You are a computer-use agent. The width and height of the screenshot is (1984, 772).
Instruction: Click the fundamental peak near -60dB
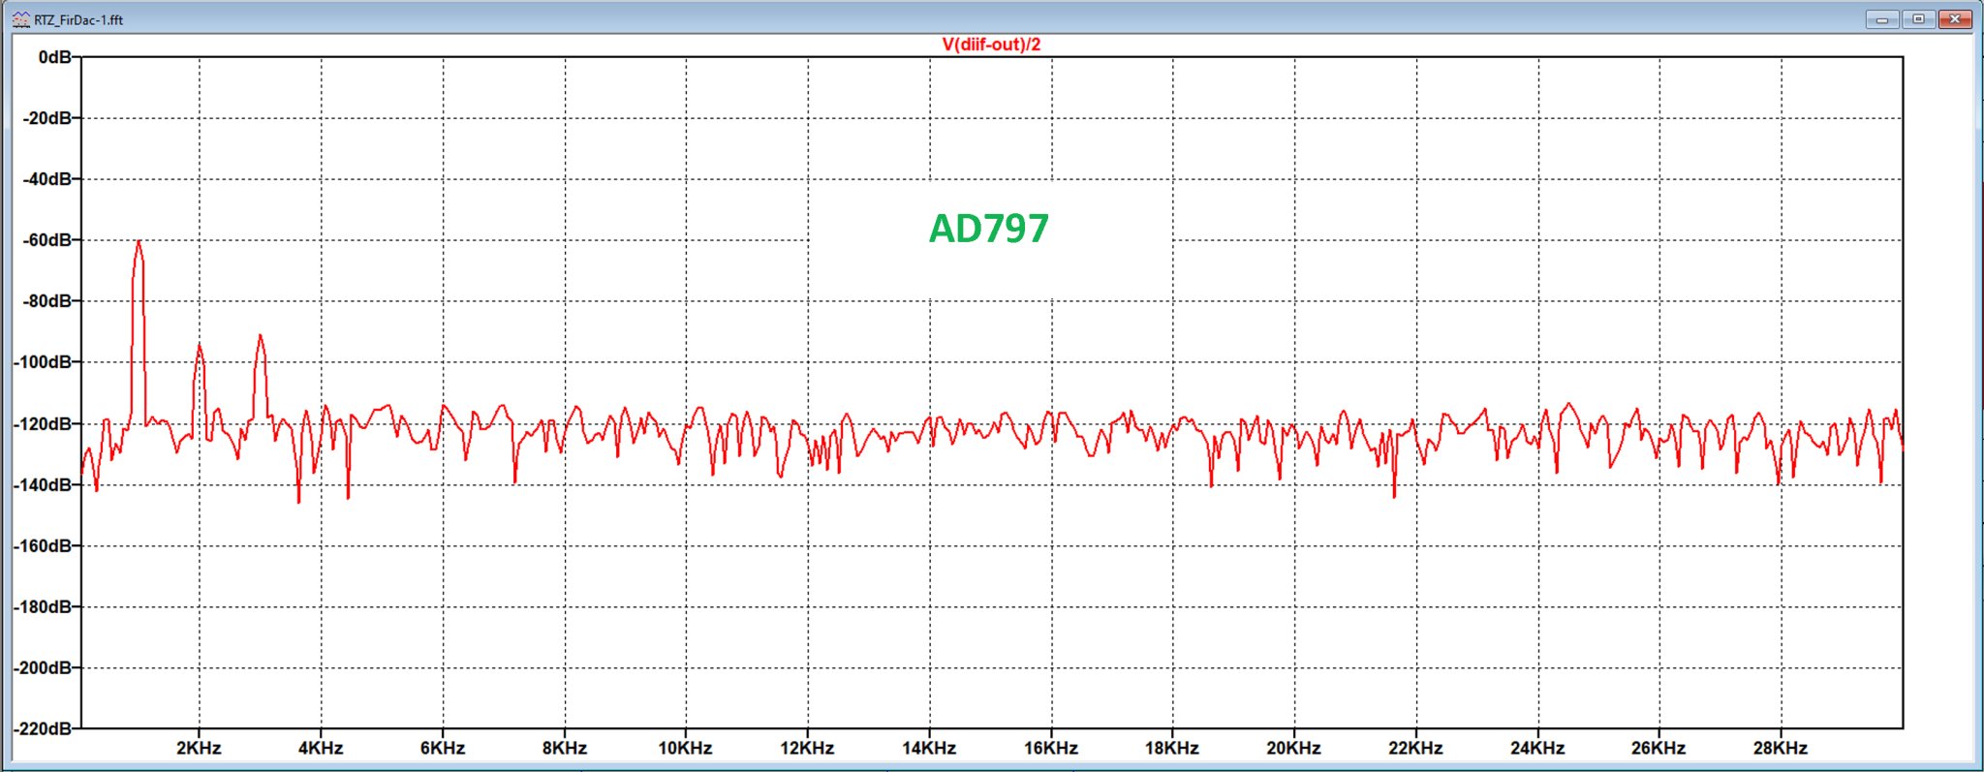(139, 242)
